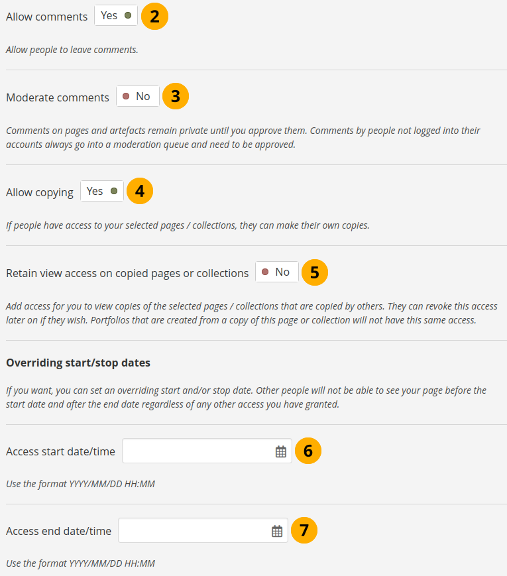Toggle the Allow comments switch

(x=116, y=16)
